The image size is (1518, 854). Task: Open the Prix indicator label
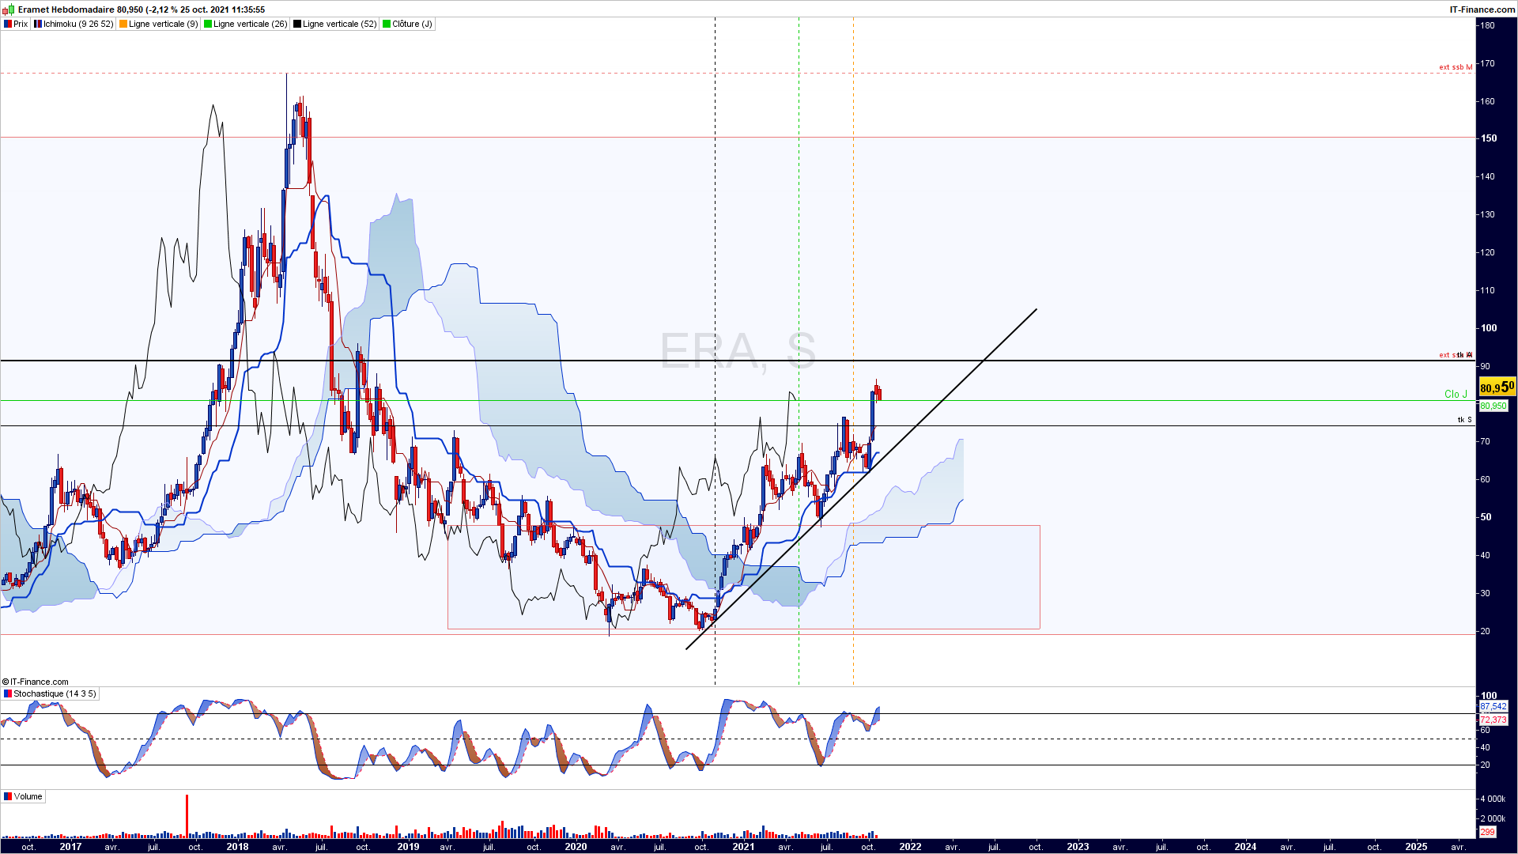tap(21, 25)
